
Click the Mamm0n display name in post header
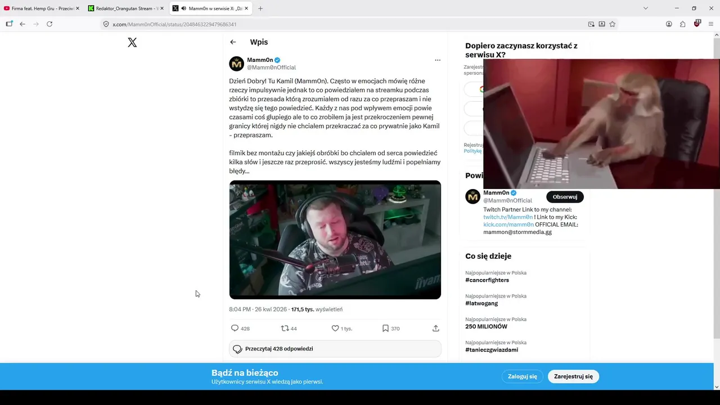pos(260,60)
